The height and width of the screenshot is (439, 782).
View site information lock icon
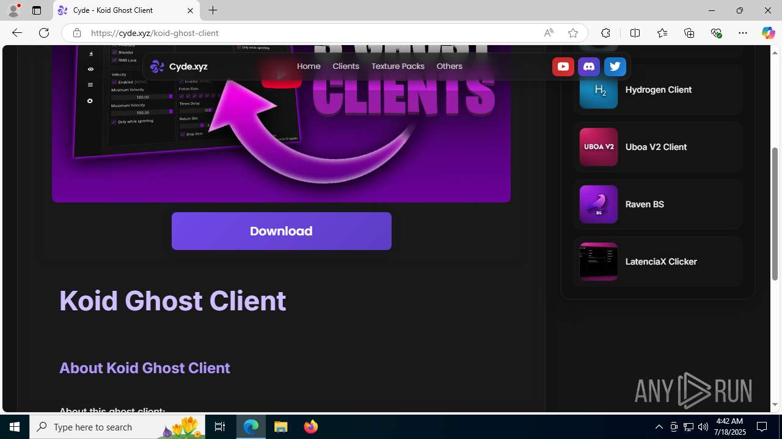77,33
